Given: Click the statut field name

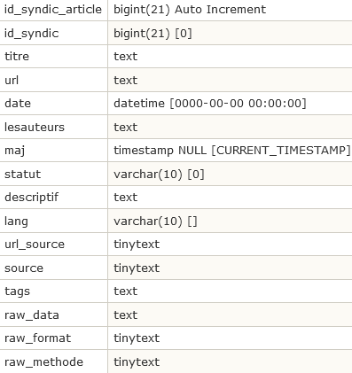Looking at the screenshot, I should point(22,174).
